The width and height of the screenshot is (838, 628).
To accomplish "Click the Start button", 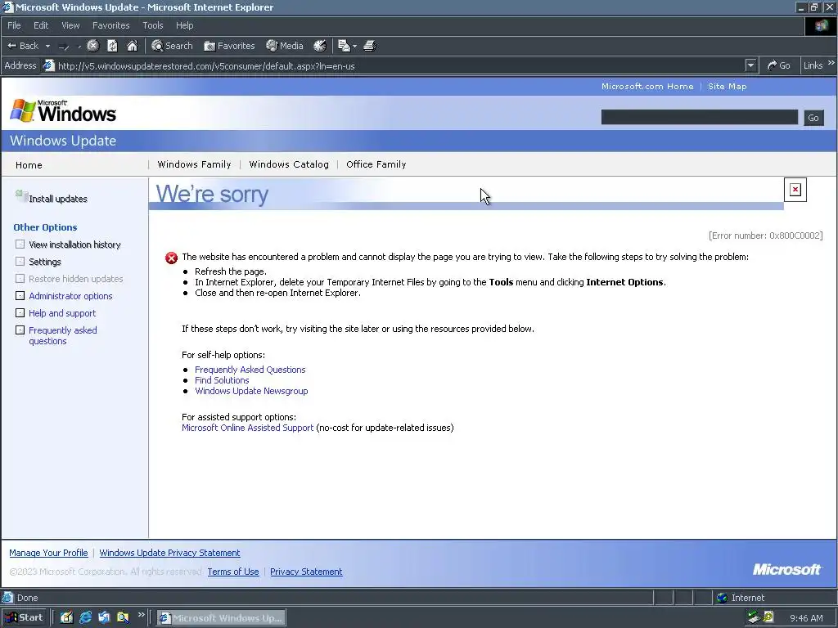I will 24,617.
